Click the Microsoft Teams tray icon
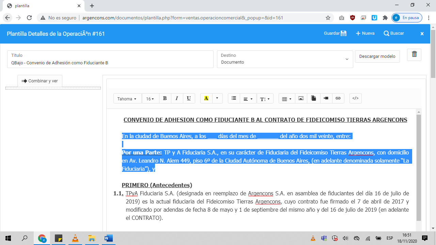The image size is (436, 245). tap(324, 238)
